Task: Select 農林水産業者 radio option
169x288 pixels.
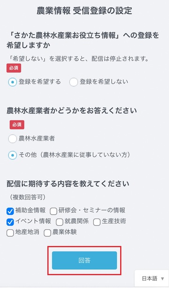Action: (13, 139)
